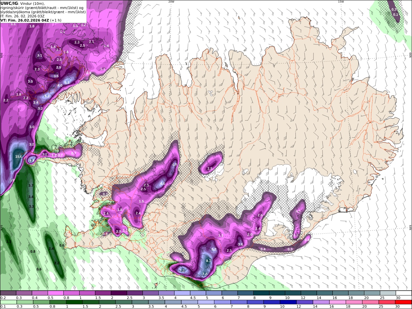The width and height of the screenshot is (412, 309).
Task: Click the 3.7 rain value
Action: coord(31,186)
